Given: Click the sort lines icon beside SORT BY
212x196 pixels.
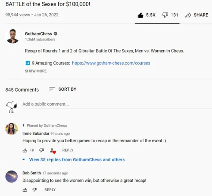Looking at the screenshot, I should [x=52, y=89].
